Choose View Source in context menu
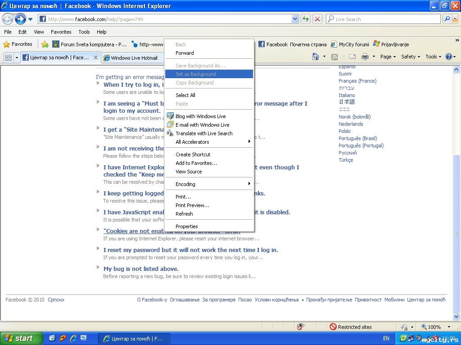The height and width of the screenshot is (345, 461). click(x=209, y=172)
